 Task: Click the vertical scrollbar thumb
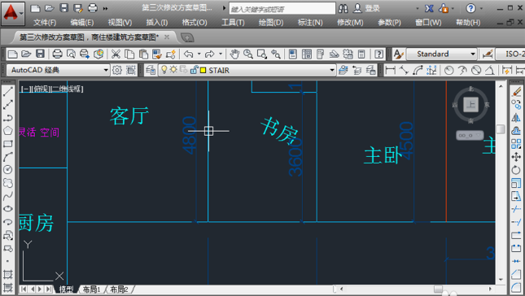(x=501, y=129)
